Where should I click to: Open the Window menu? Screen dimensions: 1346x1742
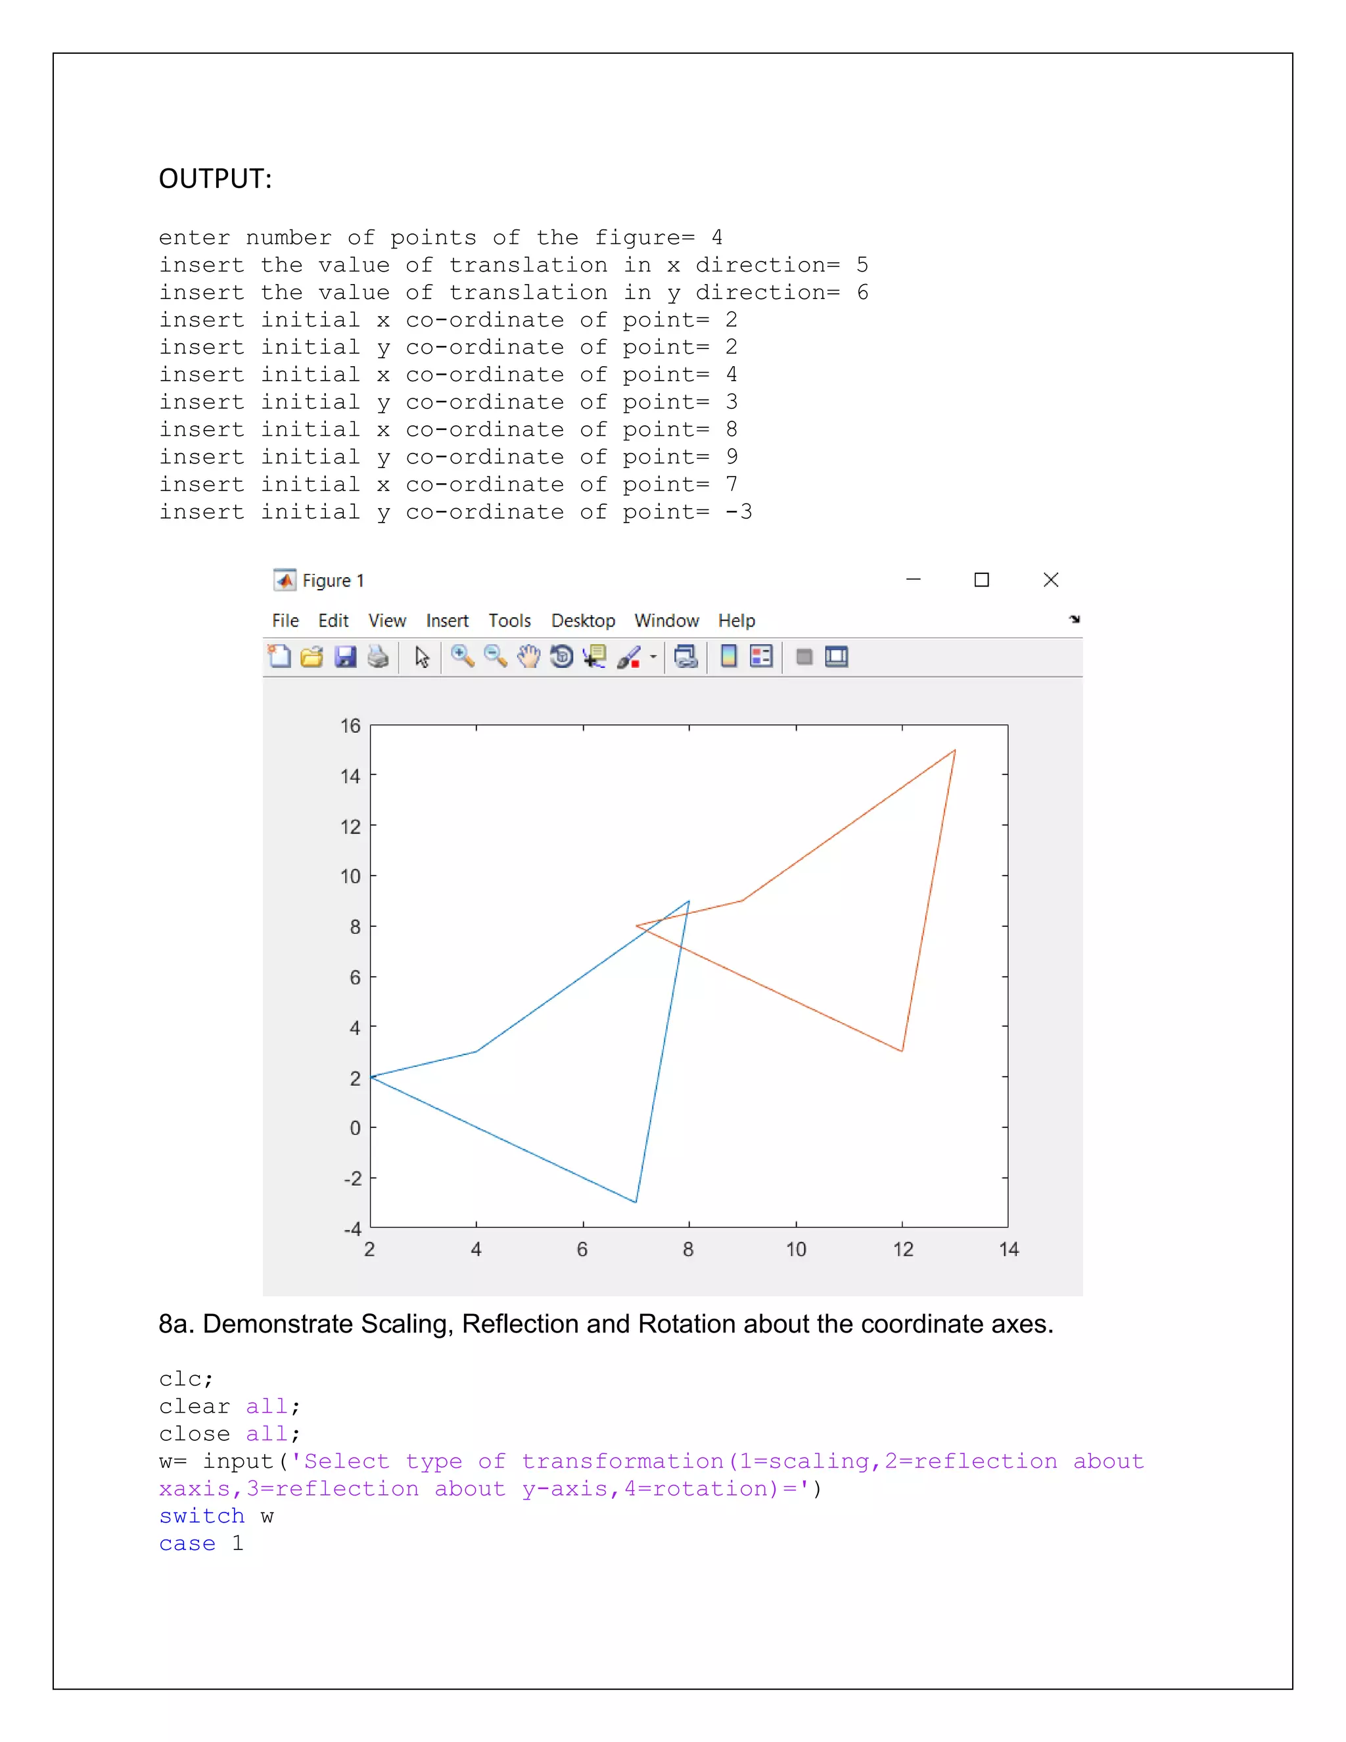click(666, 621)
